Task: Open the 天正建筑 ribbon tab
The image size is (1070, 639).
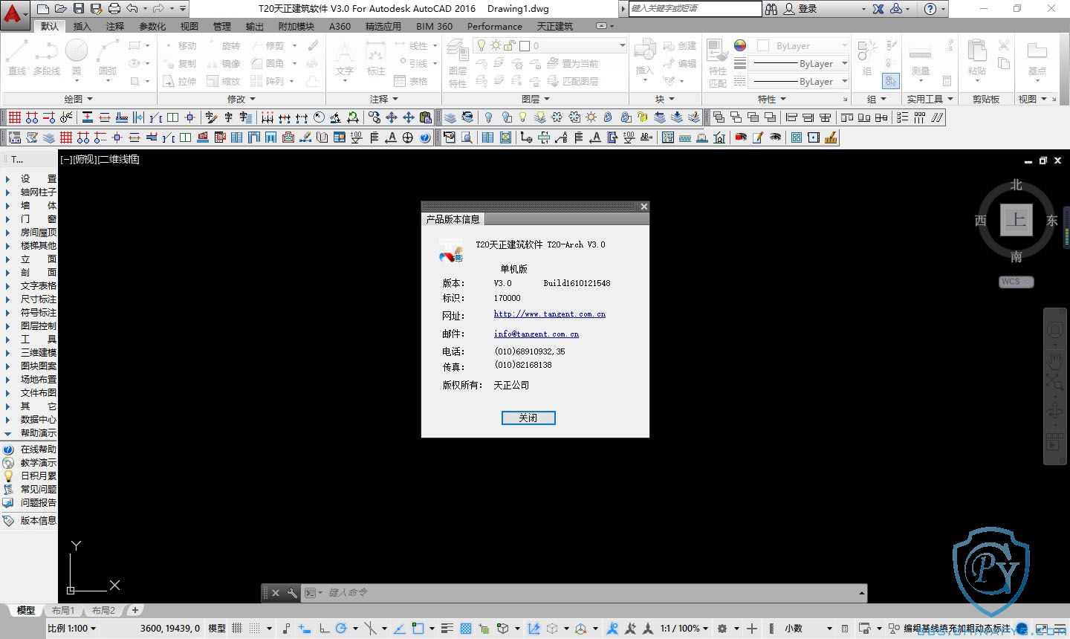Action: tap(555, 26)
